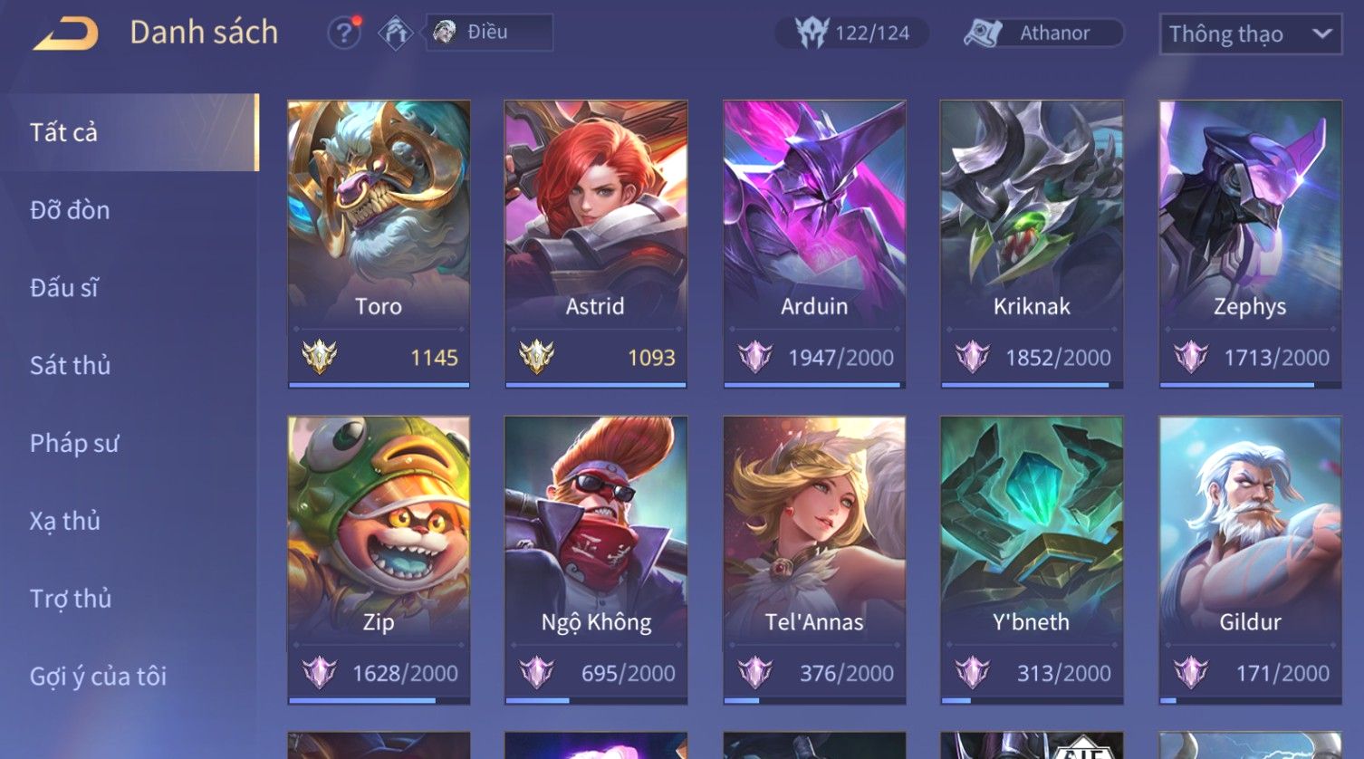Open the help question mark icon
The width and height of the screenshot is (1364, 759).
click(x=344, y=34)
